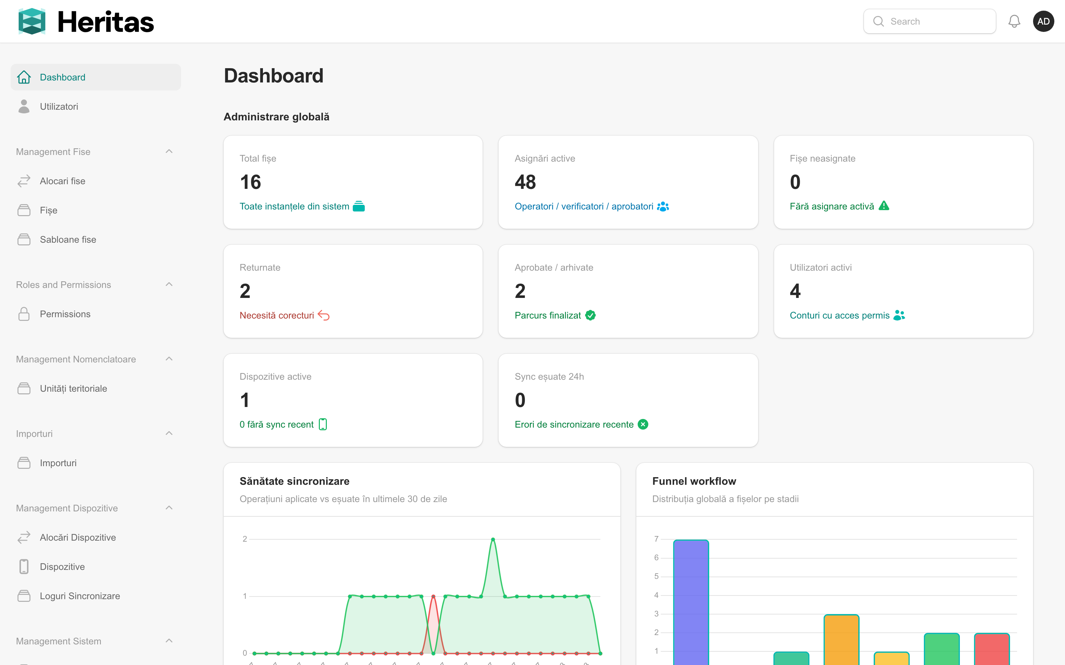Click the verified badge in Aprobate card
This screenshot has width=1065, height=665.
click(x=590, y=315)
